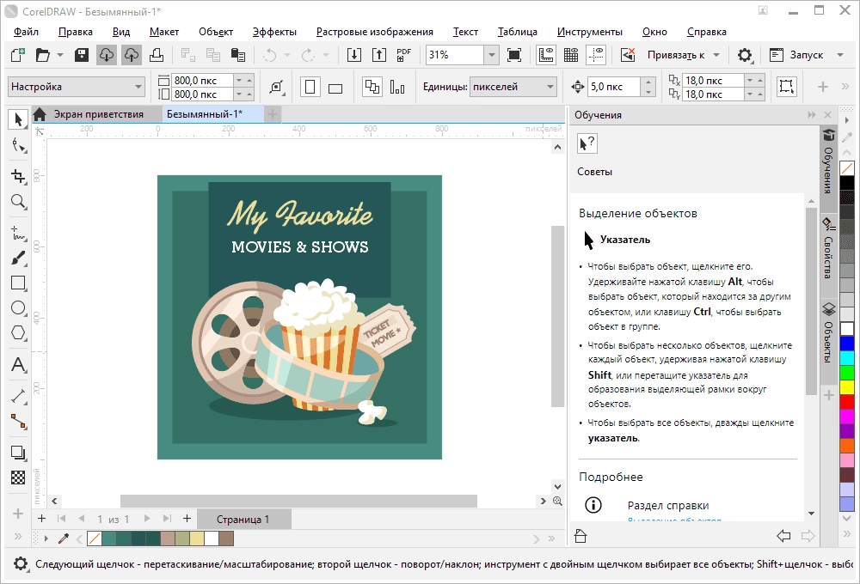This screenshot has height=584, width=860.
Task: Open the File menu
Action: click(x=26, y=32)
